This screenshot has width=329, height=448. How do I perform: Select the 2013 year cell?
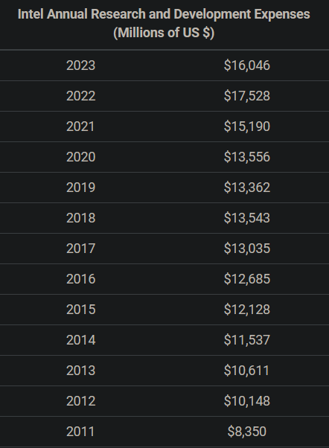(81, 371)
